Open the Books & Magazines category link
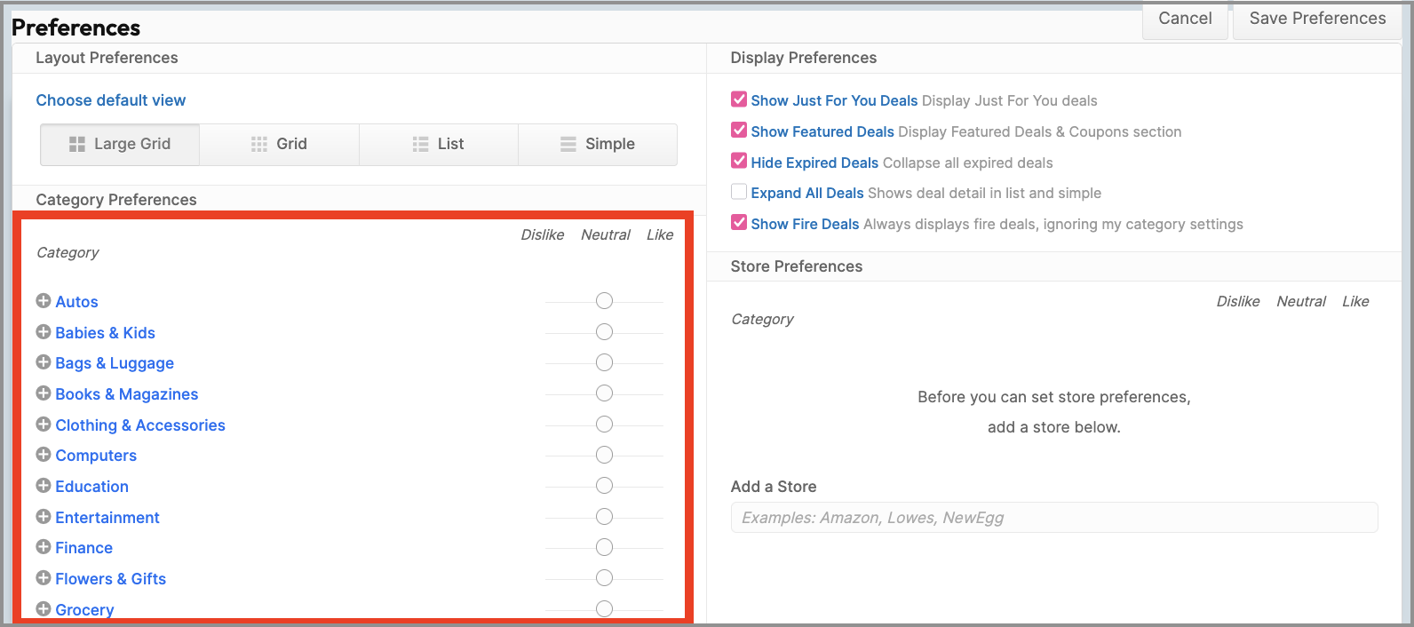 pyautogui.click(x=127, y=394)
